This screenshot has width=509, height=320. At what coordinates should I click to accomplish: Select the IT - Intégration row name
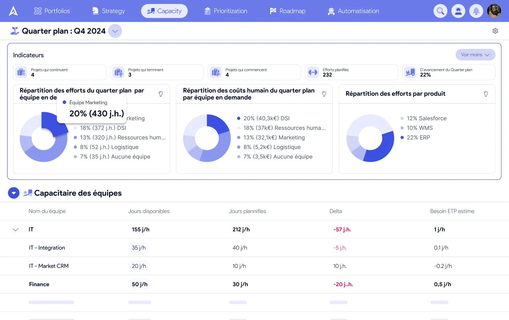click(47, 248)
